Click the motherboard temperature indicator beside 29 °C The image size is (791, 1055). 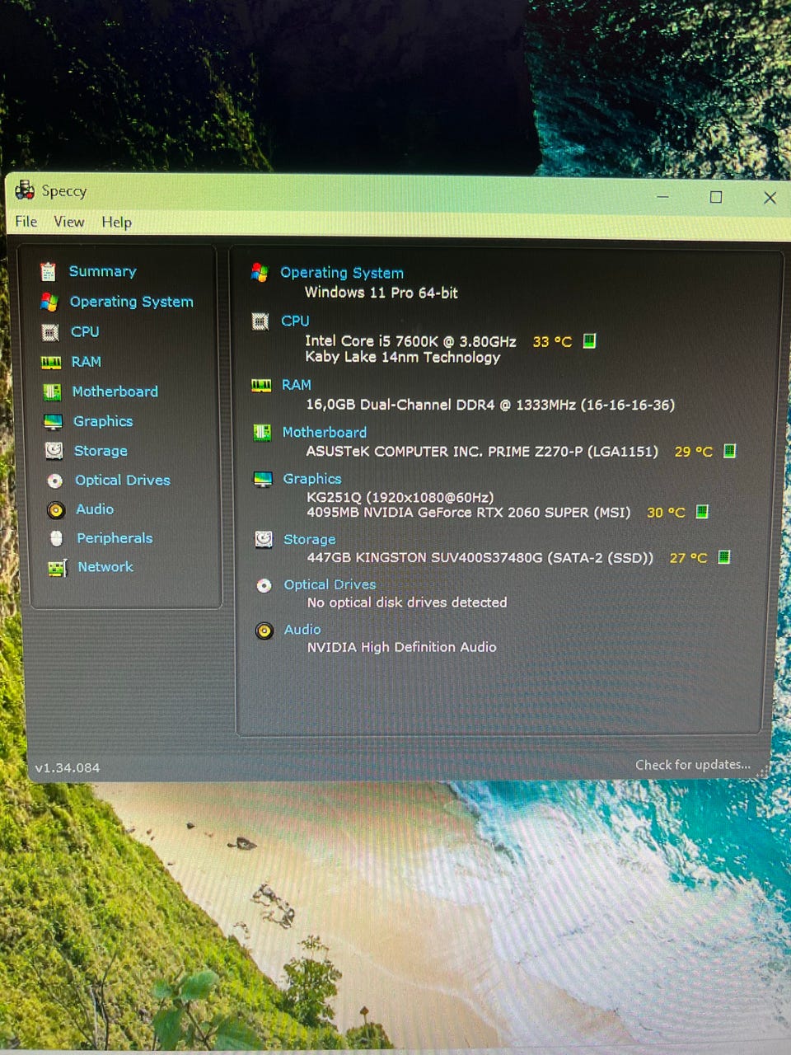[x=729, y=451]
